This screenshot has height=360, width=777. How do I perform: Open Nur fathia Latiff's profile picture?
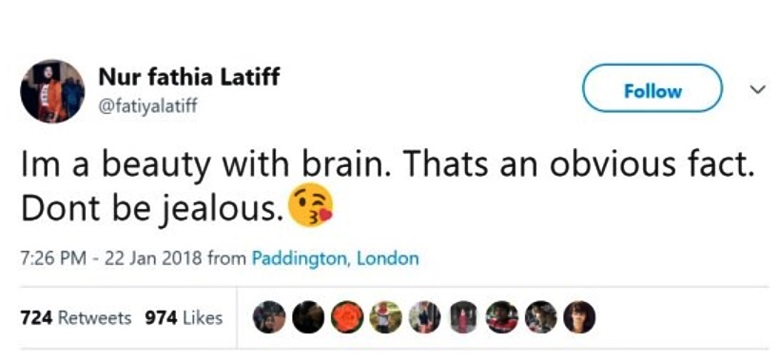pyautogui.click(x=52, y=91)
